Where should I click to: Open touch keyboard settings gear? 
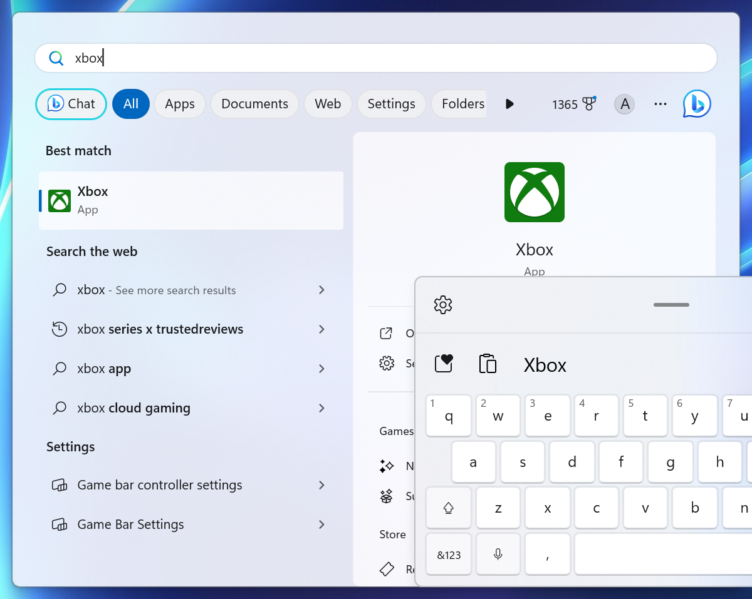[x=443, y=305]
